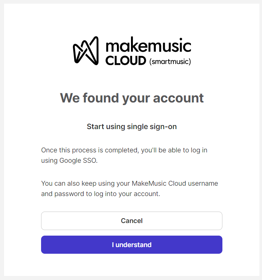Screen dimensions: 262x280
Task: Click the makemusic wordmark text
Action: [148, 46]
